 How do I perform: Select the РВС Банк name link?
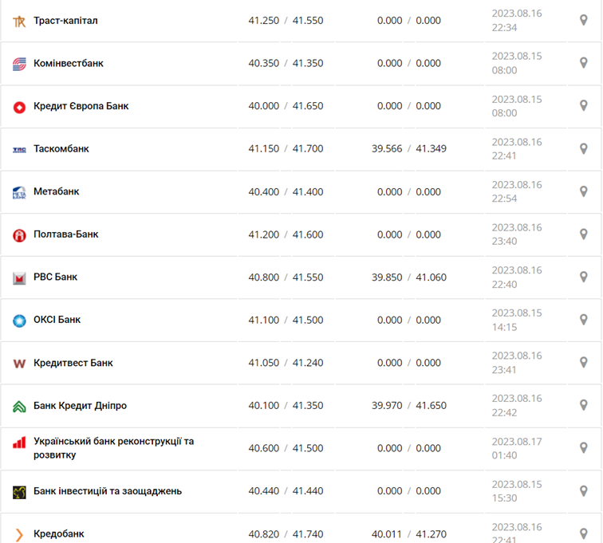click(x=56, y=277)
